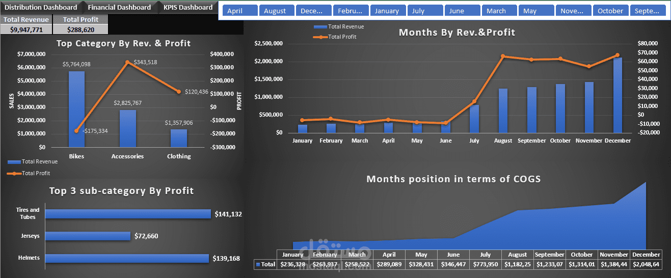Click the January slicer button
Image resolution: width=671 pixels, height=278 pixels.
(388, 11)
